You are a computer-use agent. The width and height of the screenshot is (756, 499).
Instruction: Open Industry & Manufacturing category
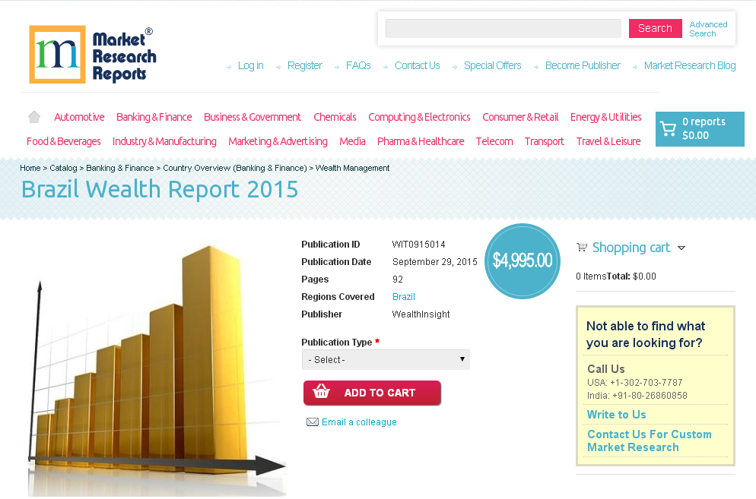click(164, 141)
